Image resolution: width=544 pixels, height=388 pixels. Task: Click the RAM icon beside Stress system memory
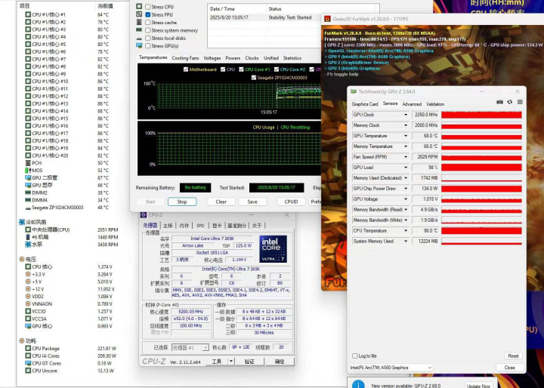tap(139, 30)
